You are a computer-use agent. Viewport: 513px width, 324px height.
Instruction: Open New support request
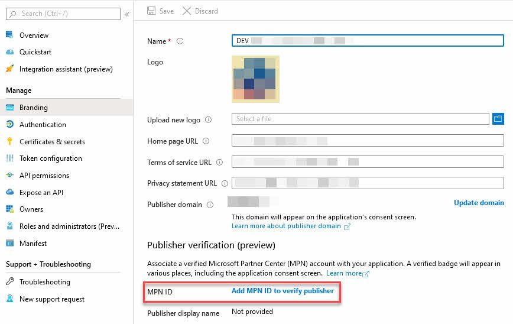(x=51, y=299)
